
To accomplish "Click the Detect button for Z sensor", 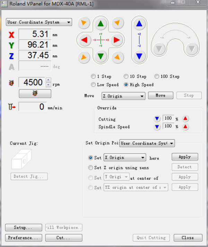I will 185,167.
